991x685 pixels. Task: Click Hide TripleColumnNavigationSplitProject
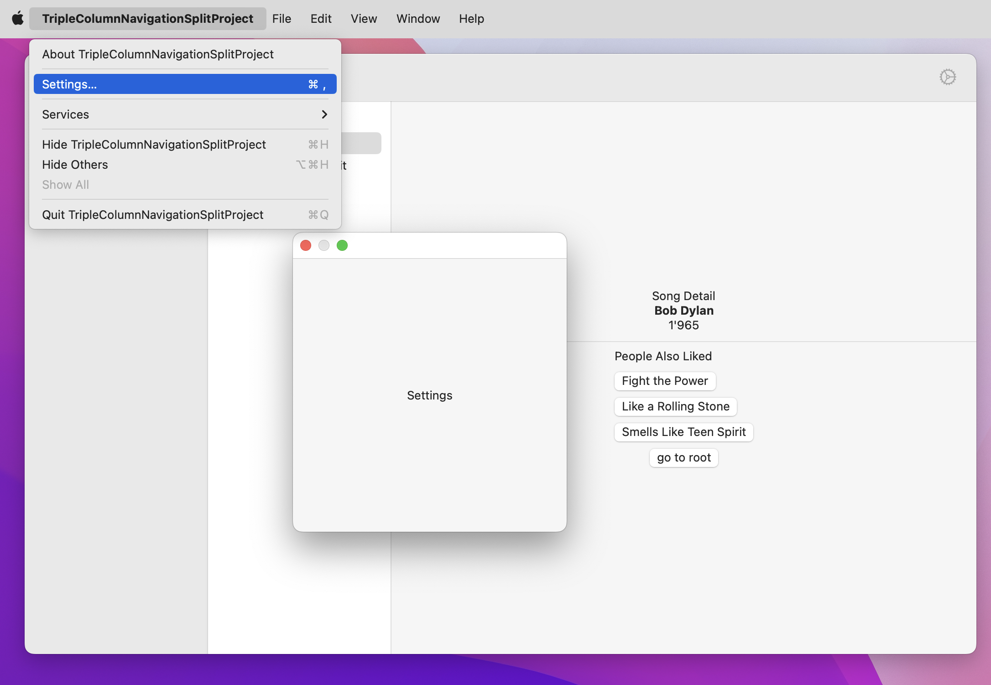click(154, 145)
